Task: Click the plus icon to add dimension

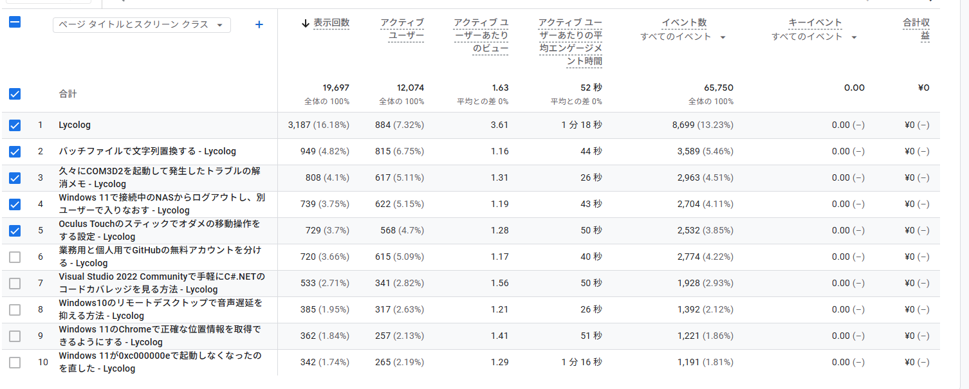Action: tap(259, 25)
